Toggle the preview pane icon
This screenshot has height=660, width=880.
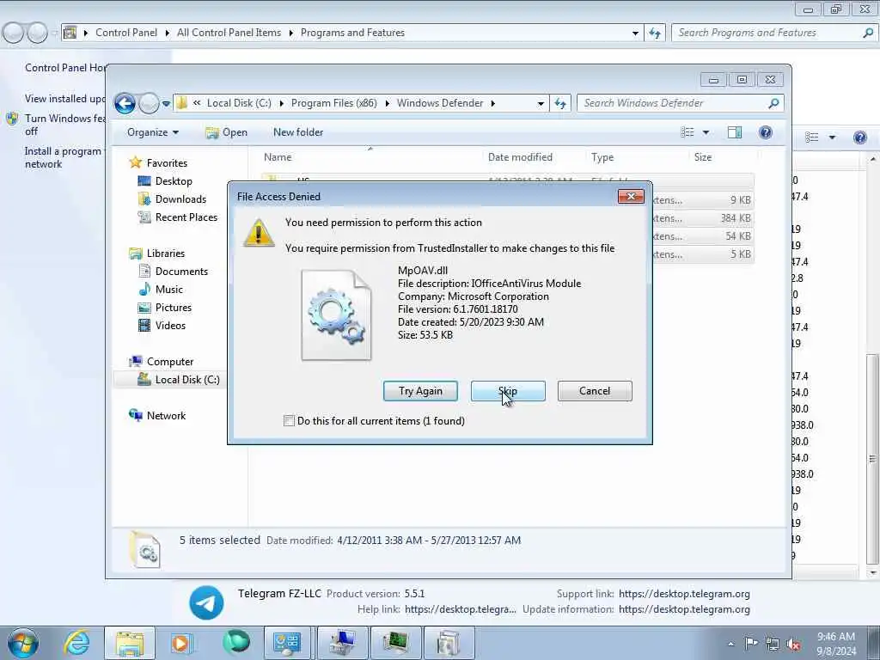point(735,132)
